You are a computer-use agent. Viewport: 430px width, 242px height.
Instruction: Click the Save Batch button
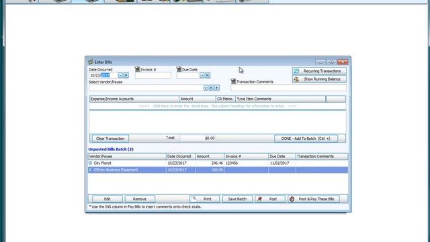237,199
